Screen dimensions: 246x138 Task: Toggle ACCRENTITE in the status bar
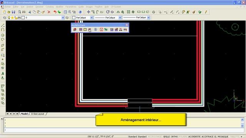tap(194, 136)
